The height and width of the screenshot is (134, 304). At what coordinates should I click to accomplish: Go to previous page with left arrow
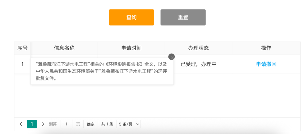(x=21, y=124)
